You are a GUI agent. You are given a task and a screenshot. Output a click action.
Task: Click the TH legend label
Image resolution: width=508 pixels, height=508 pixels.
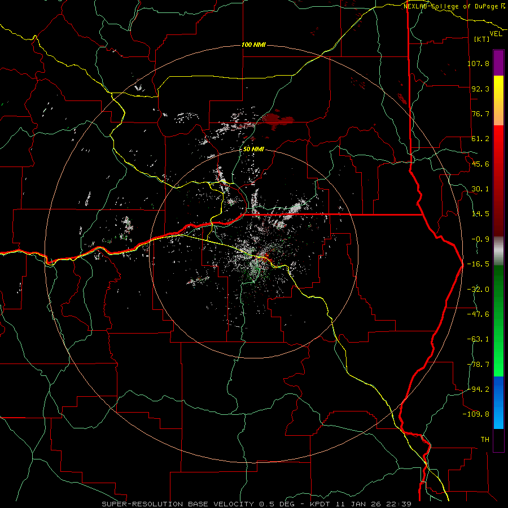coord(485,440)
